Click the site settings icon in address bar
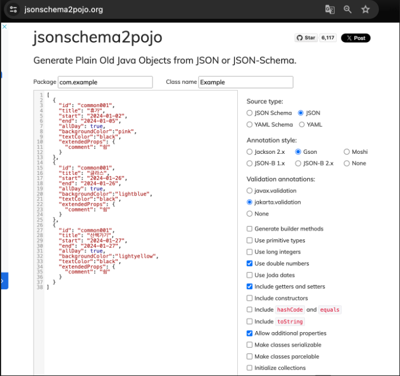 click(x=13, y=10)
